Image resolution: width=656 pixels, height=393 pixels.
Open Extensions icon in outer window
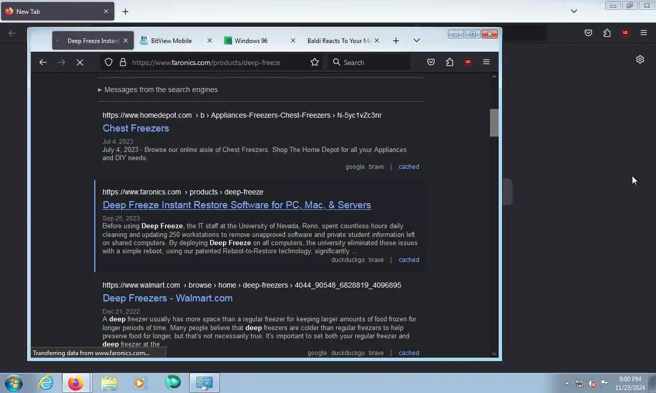click(607, 33)
